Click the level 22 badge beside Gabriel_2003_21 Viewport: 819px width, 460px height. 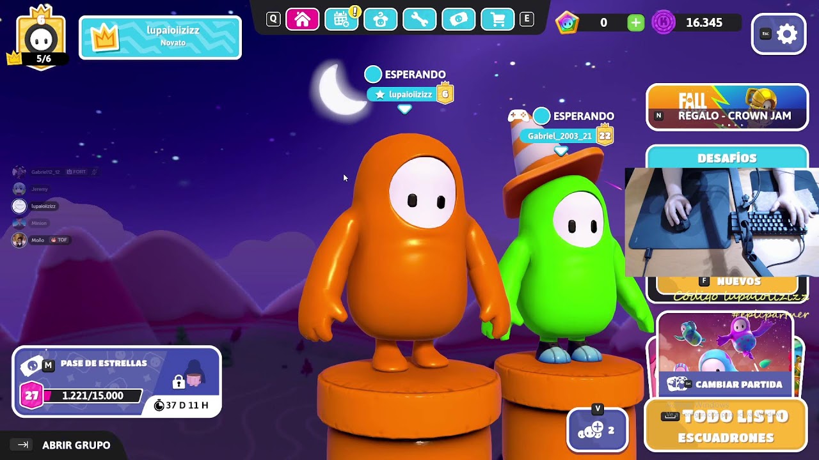coord(605,135)
